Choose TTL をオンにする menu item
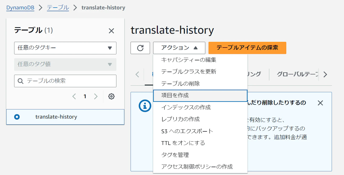Viewport: 344px width, 175px height. click(x=200, y=143)
